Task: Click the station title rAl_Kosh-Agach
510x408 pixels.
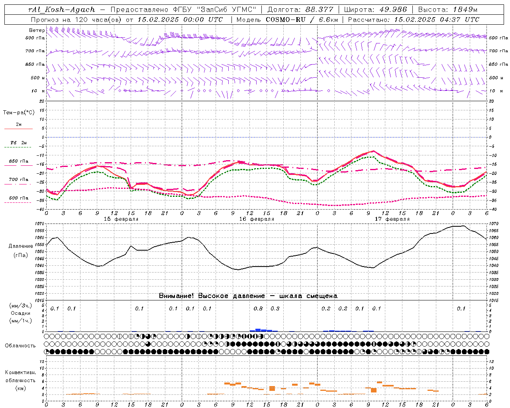Action: [62, 10]
